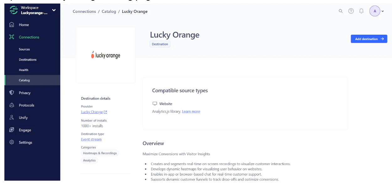392x184 pixels.
Task: Select the Engage sidebar icon
Action: point(11,130)
